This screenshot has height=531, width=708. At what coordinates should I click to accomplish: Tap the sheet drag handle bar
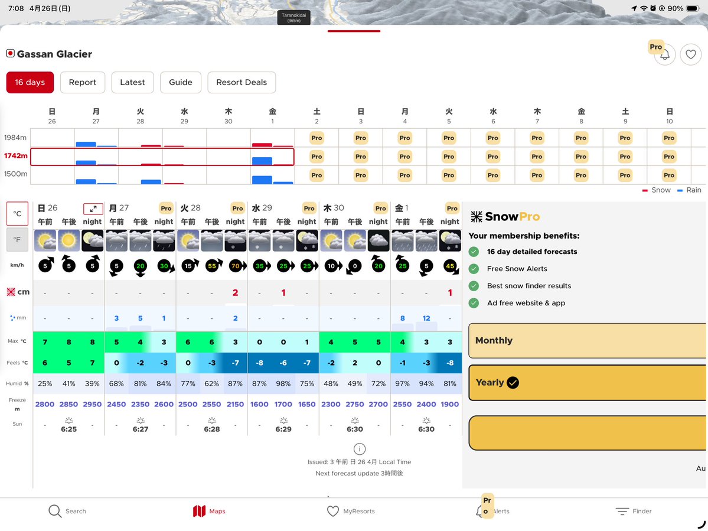pos(354,31)
